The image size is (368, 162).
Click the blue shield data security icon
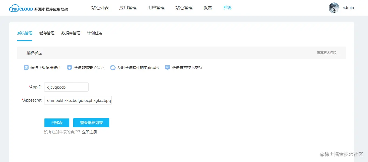(70, 67)
